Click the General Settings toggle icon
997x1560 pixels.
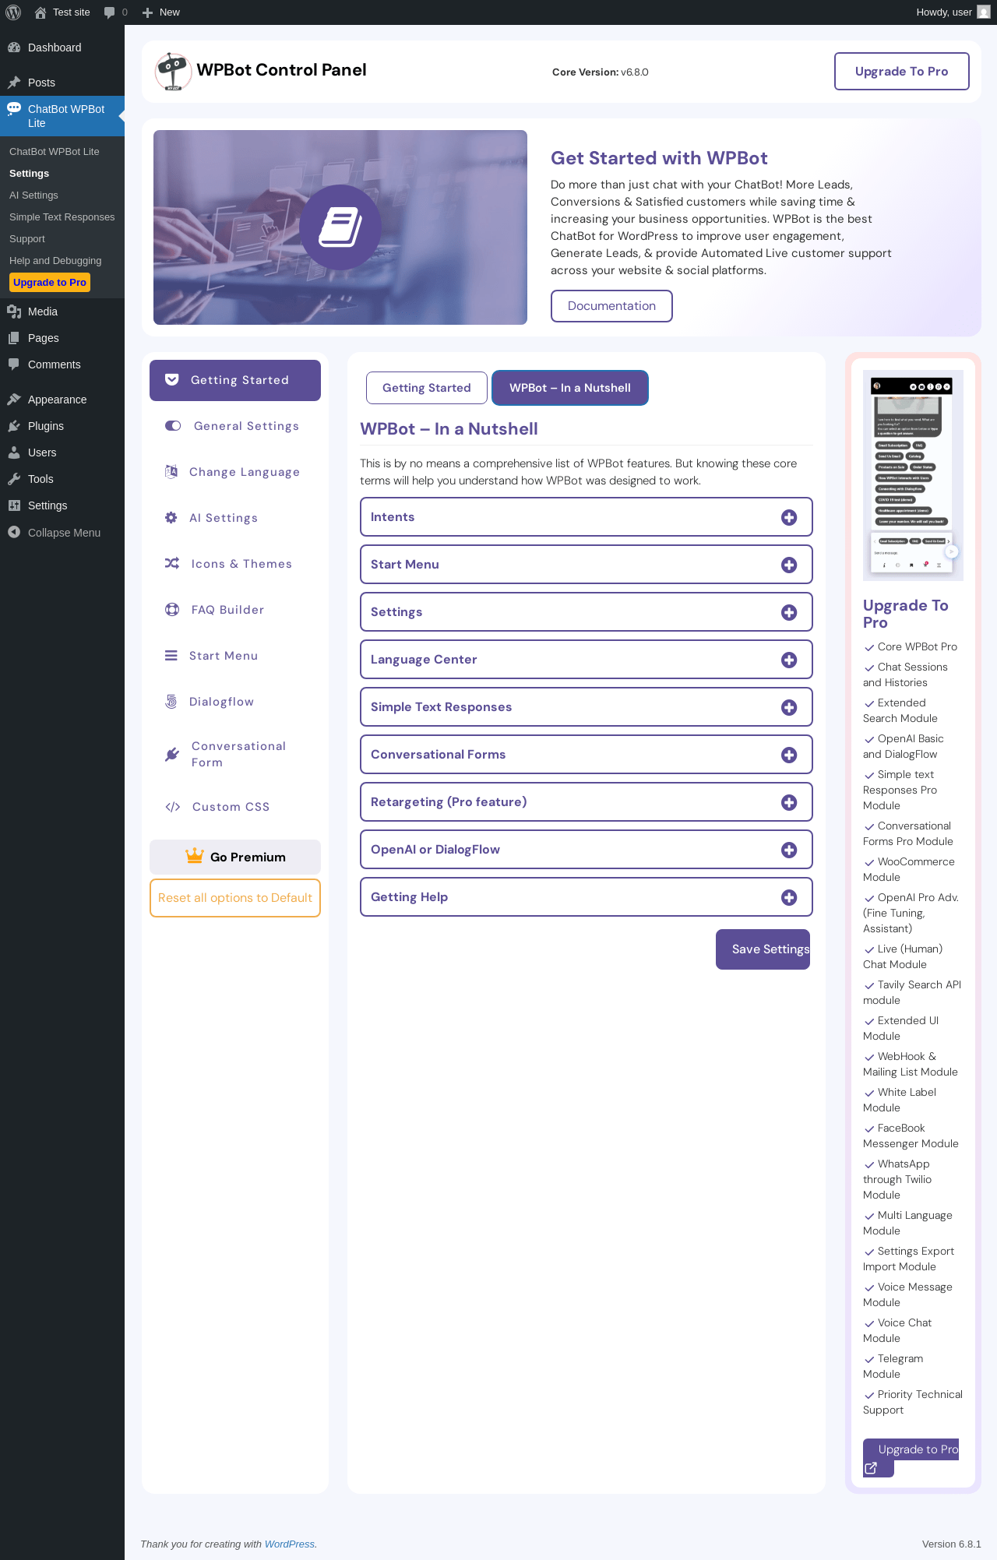point(173,426)
